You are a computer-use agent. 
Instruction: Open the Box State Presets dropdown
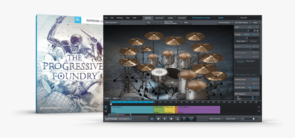click(x=243, y=22)
